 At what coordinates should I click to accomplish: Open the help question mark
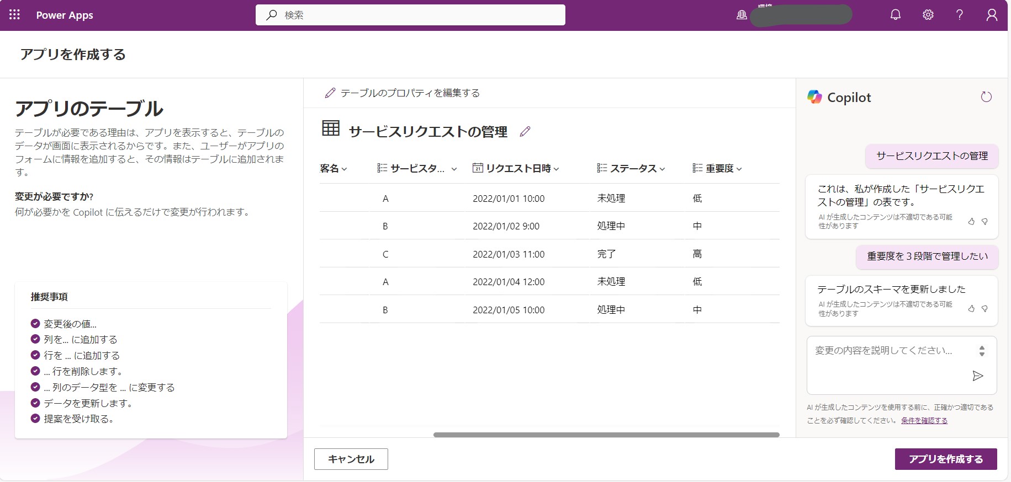click(x=960, y=15)
